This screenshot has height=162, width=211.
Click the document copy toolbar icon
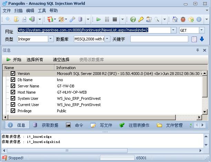coord(16,19)
